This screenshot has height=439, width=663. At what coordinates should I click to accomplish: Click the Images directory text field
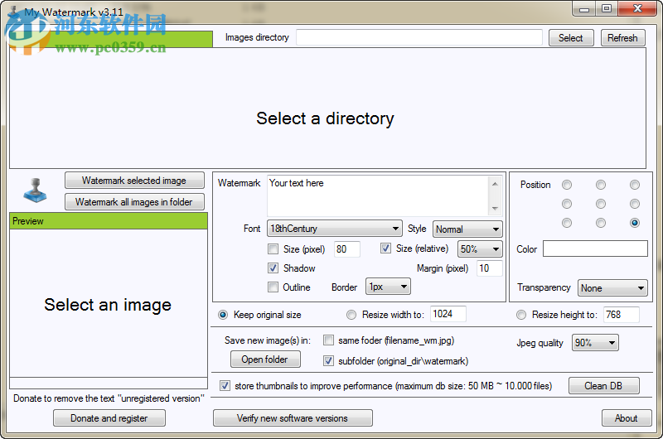tap(419, 38)
